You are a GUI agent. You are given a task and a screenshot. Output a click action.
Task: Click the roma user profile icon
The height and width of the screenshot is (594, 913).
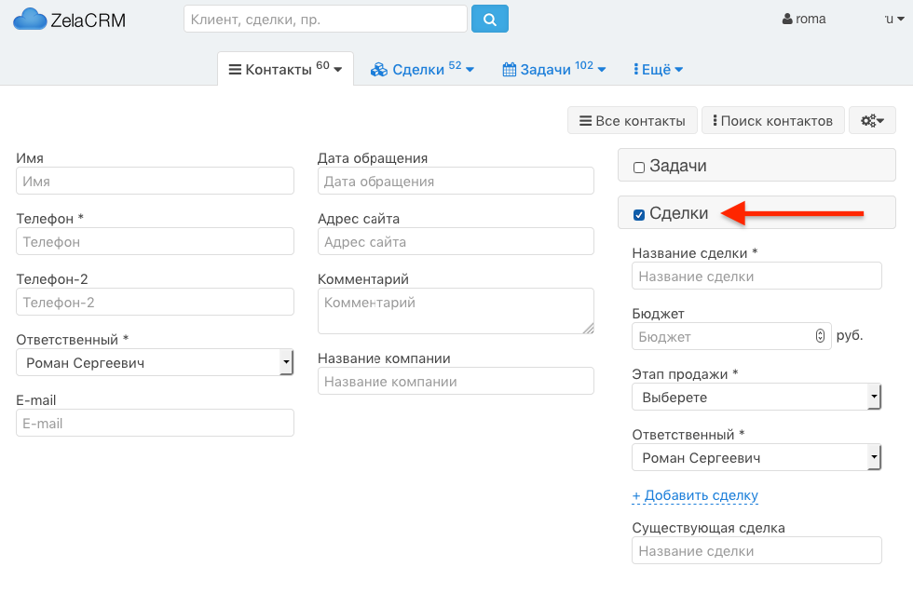coord(787,20)
